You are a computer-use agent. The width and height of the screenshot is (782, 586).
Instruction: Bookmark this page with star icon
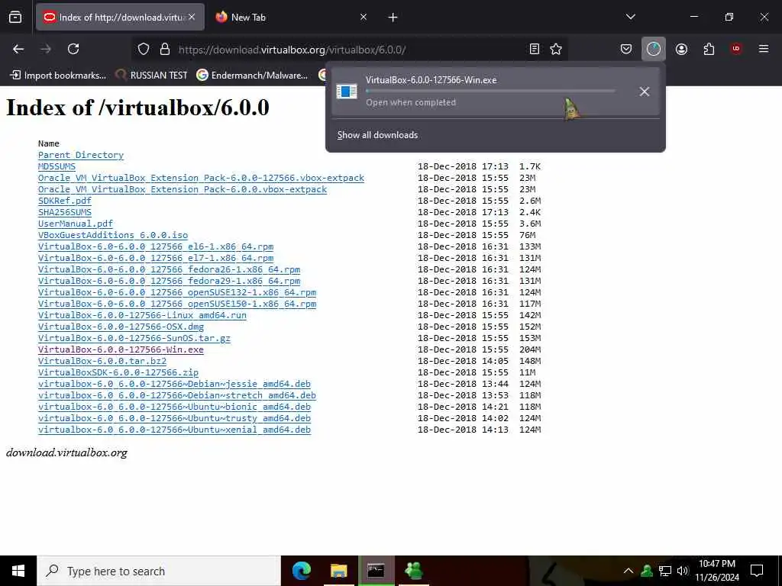[x=556, y=49]
